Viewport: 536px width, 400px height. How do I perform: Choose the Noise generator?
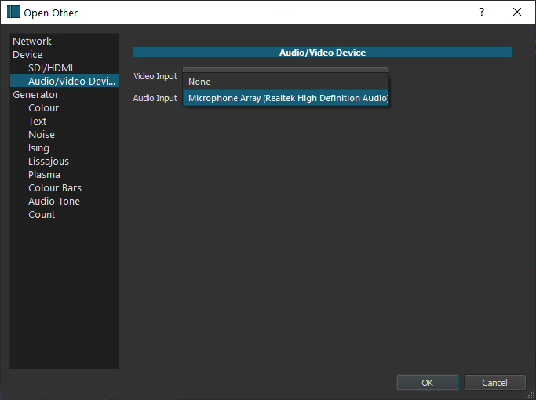click(x=41, y=135)
